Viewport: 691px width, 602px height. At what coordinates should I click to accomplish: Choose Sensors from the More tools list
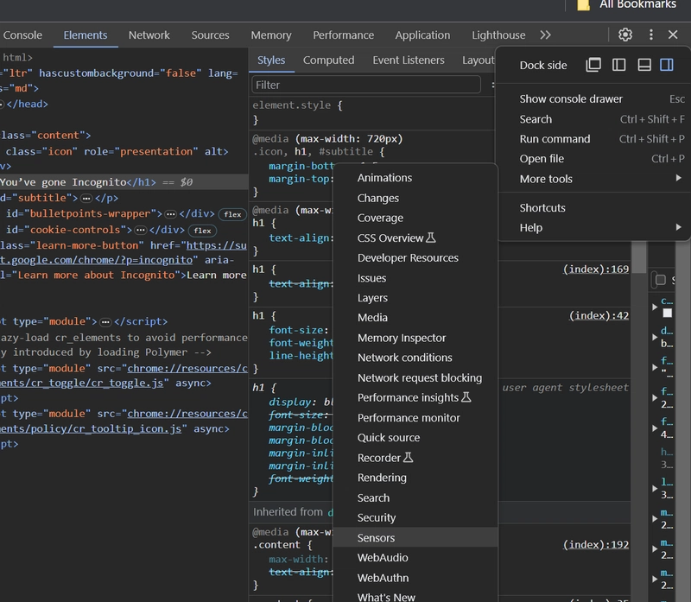coord(415,537)
